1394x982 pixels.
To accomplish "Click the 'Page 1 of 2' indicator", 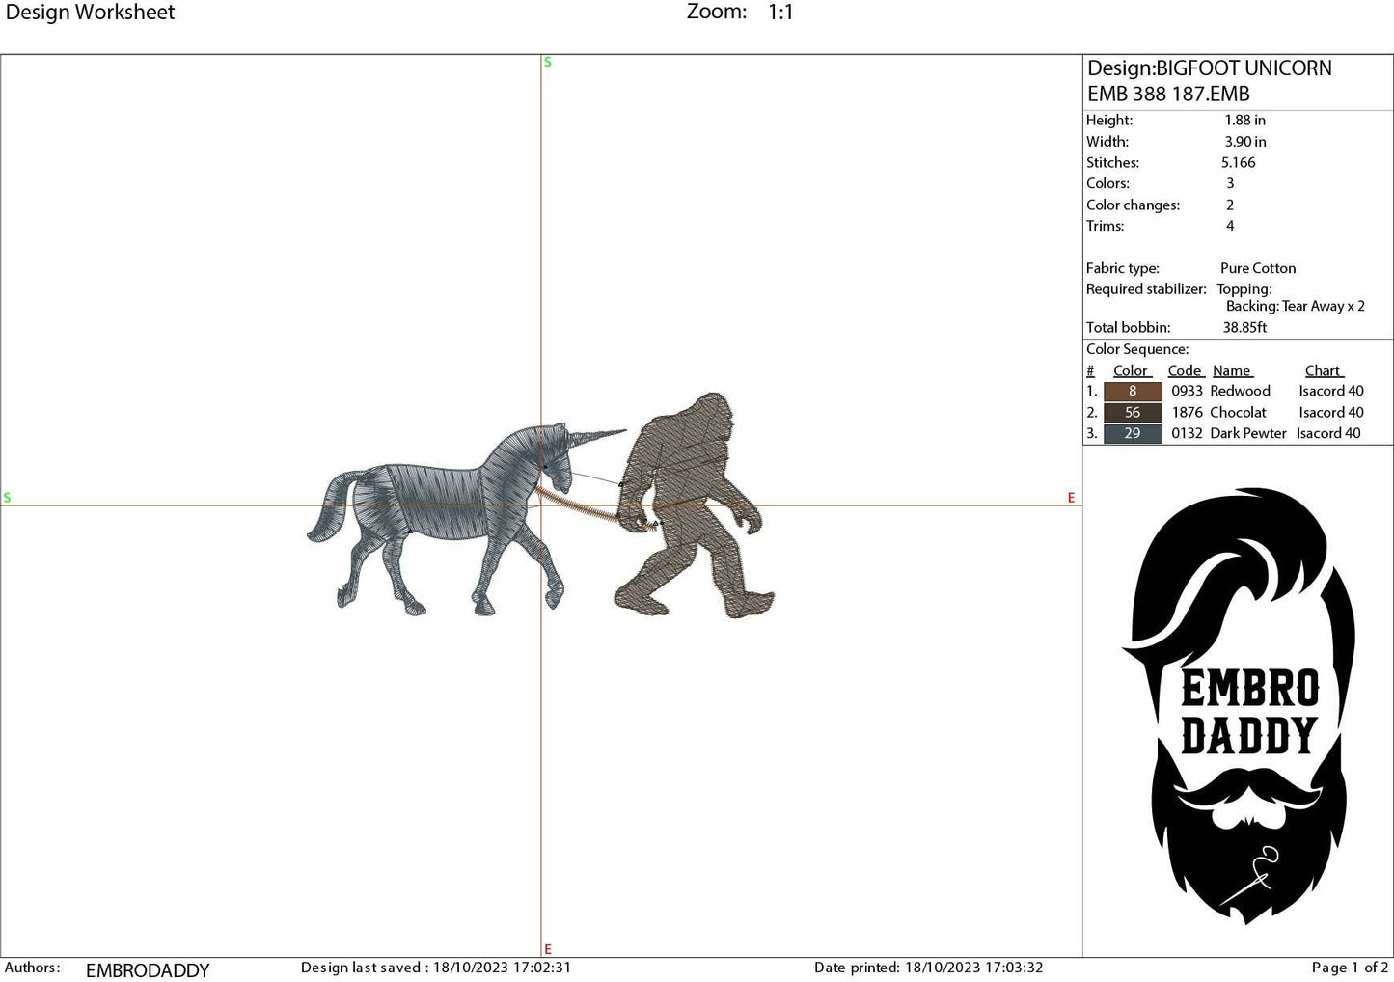I will [1350, 968].
